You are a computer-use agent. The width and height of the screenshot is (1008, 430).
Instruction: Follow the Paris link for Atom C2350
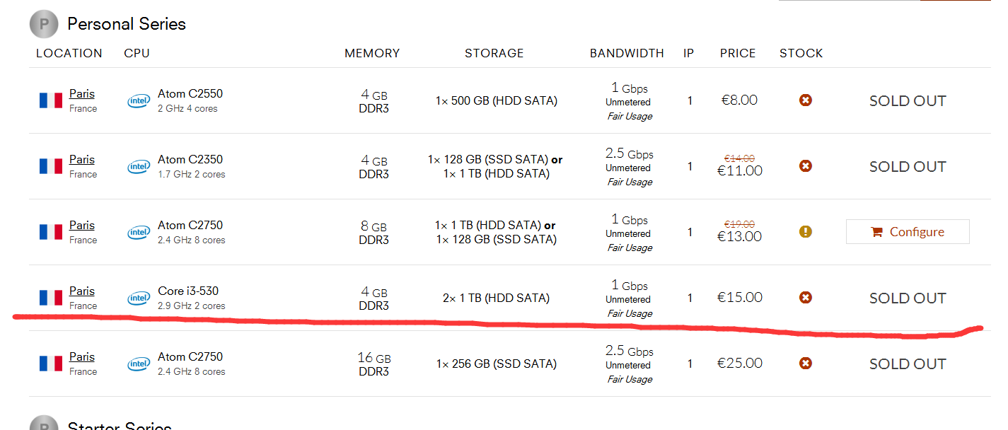coord(82,160)
